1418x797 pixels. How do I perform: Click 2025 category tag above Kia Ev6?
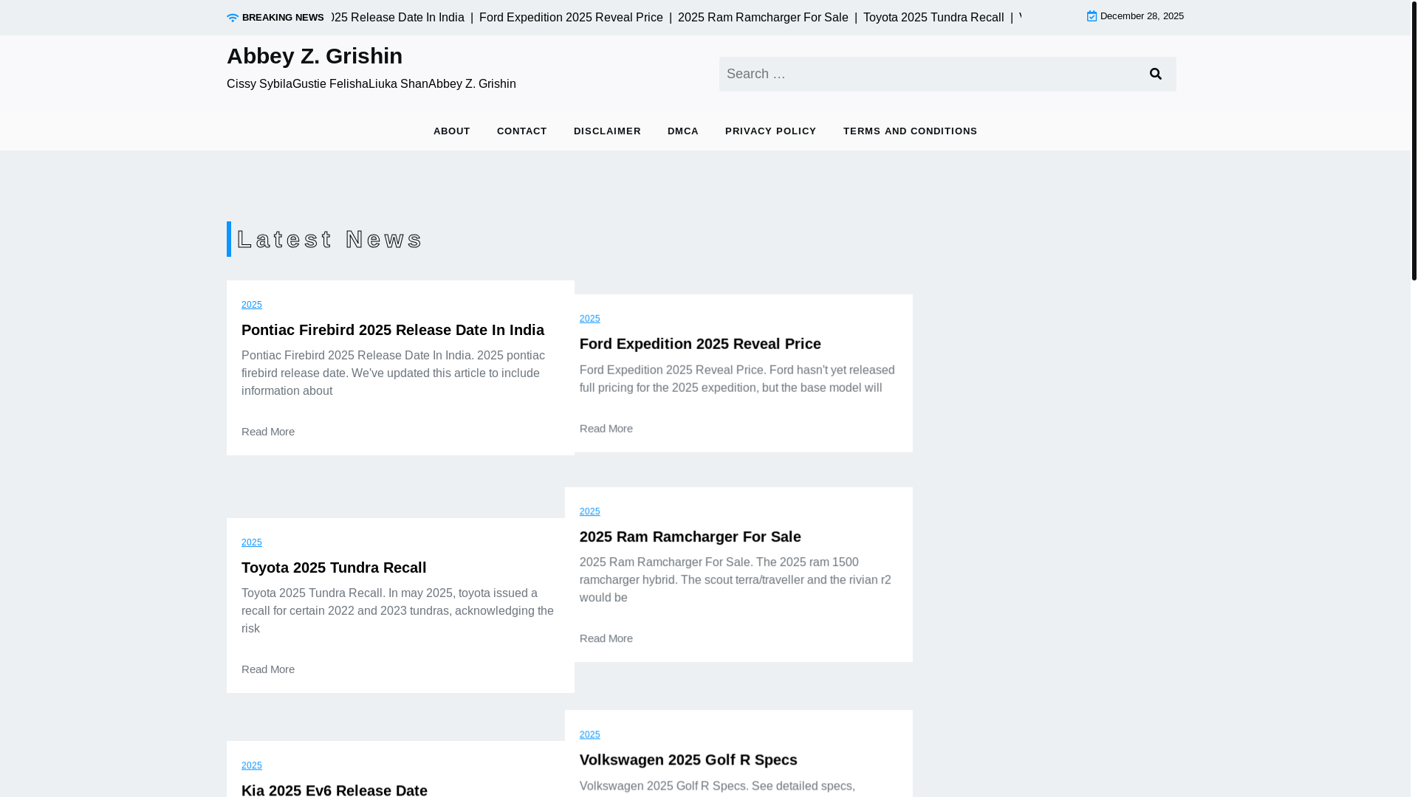click(252, 765)
